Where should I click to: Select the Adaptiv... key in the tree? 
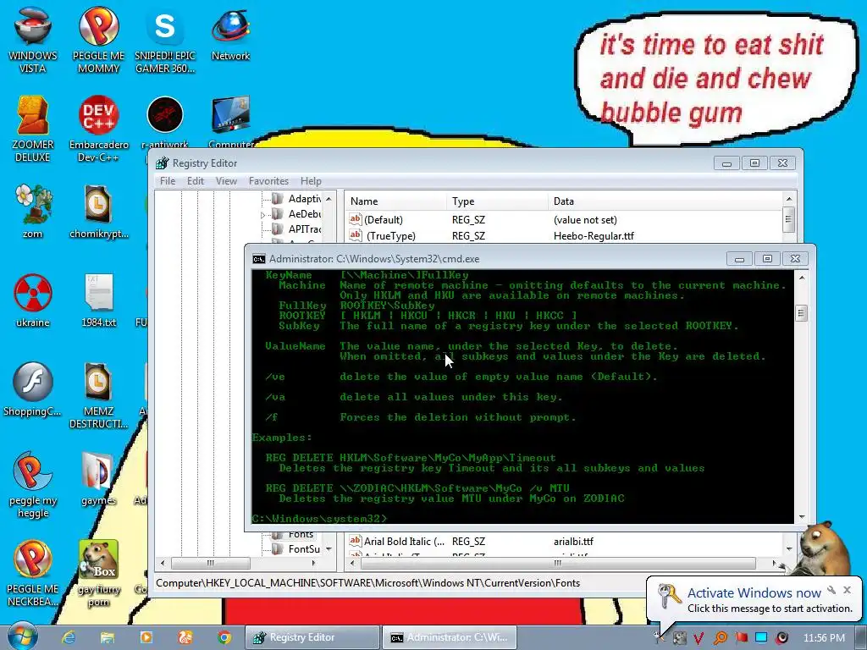[304, 198]
